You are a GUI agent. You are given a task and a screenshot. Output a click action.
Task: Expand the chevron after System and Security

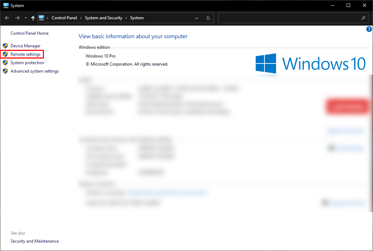click(x=126, y=18)
